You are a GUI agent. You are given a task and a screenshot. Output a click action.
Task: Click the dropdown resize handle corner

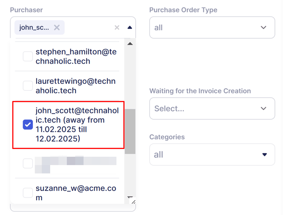[133, 202]
